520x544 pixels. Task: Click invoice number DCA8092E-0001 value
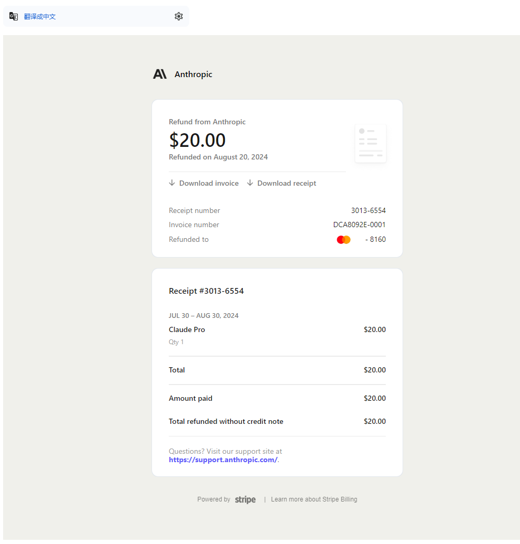click(360, 225)
